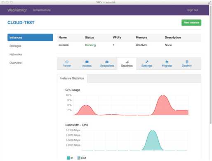Click the None description value
The height and width of the screenshot is (161, 212).
[168, 45]
